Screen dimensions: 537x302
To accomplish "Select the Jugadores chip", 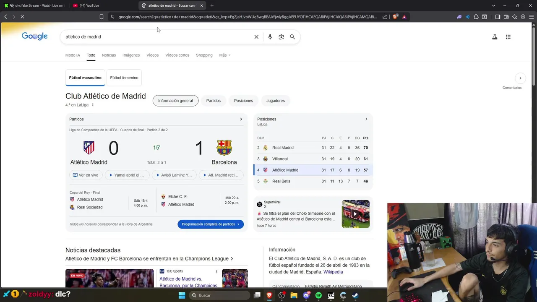I will tap(276, 101).
